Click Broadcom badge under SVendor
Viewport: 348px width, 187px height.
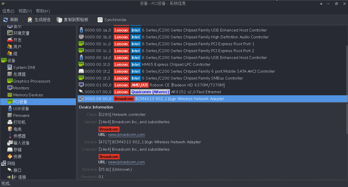click(x=109, y=157)
